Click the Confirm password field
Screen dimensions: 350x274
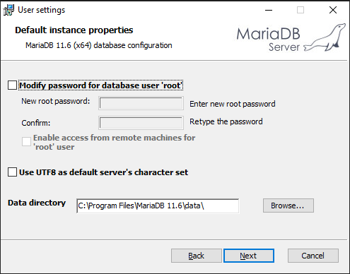tap(141, 123)
